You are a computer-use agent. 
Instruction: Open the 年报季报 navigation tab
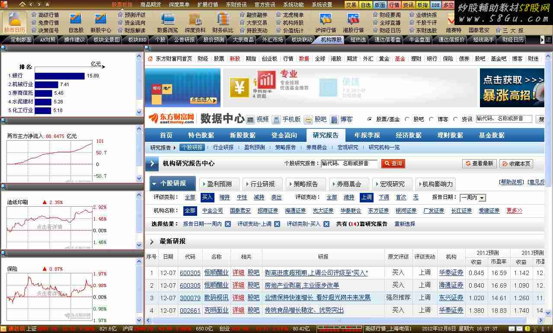point(367,135)
